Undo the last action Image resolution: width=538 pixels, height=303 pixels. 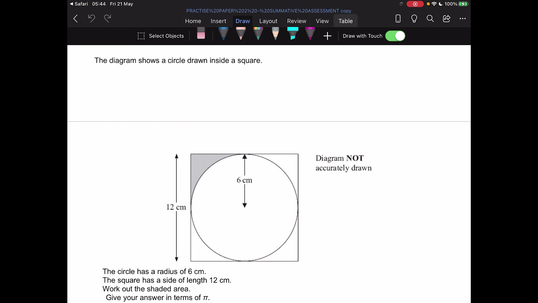(92, 19)
